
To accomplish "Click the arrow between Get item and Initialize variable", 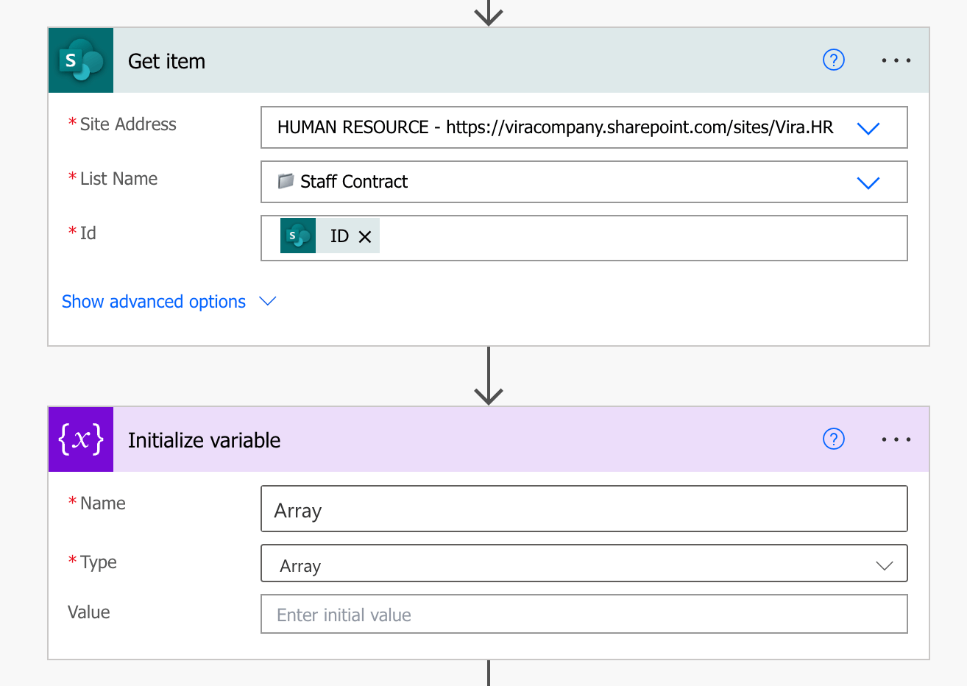I will click(x=489, y=377).
